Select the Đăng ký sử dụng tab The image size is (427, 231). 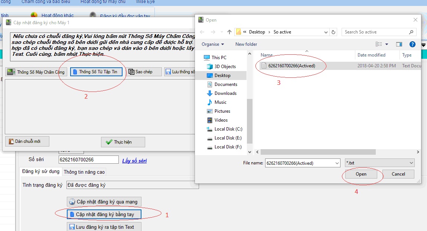click(41, 171)
